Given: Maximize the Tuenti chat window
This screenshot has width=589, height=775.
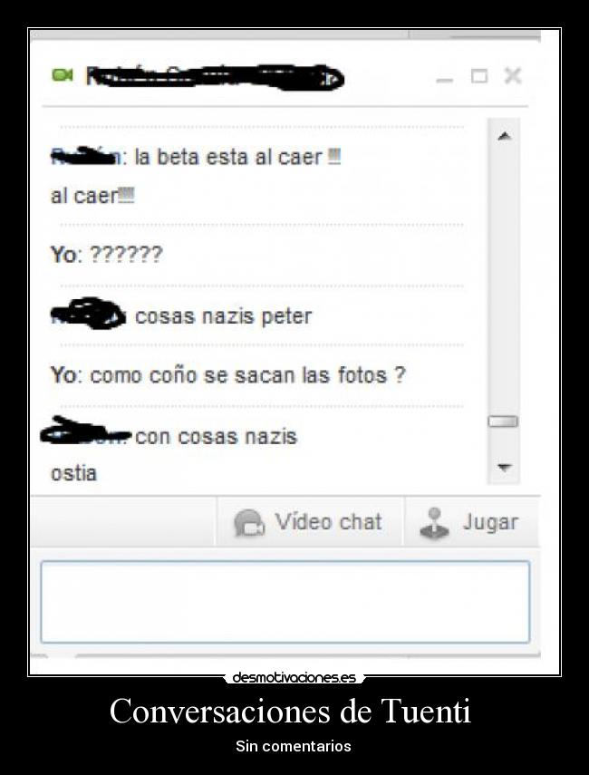Looking at the screenshot, I should (478, 76).
